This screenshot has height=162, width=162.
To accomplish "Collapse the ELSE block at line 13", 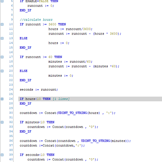I will pyautogui.click(x=2, y=38).
